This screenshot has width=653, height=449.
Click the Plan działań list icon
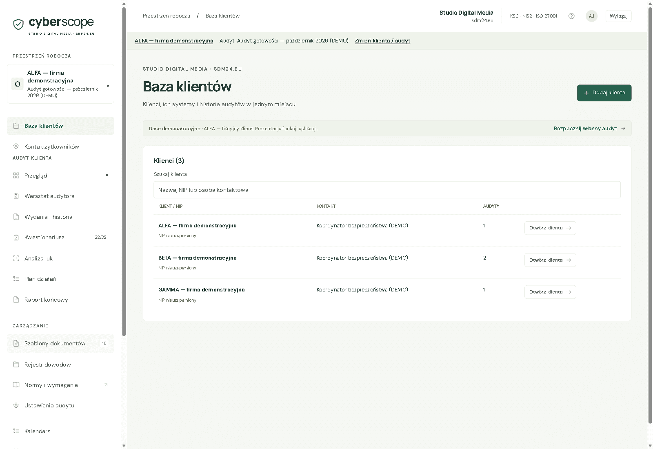[x=16, y=279]
